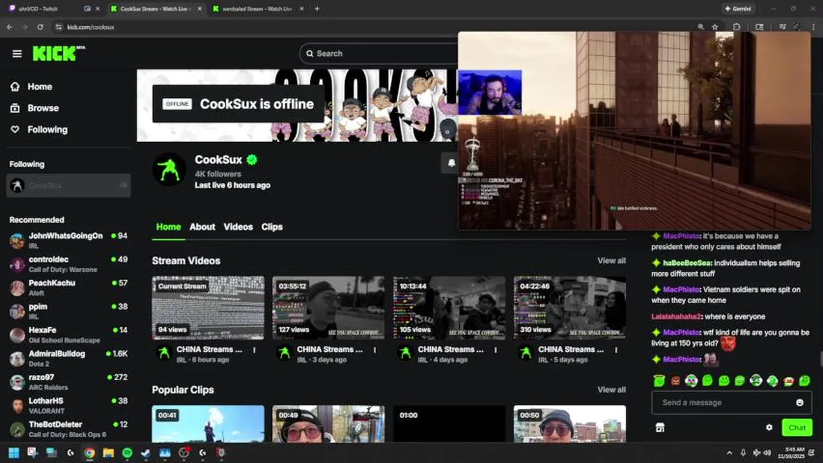Play the 00:50 popular clip
The width and height of the screenshot is (823, 463).
pyautogui.click(x=570, y=424)
